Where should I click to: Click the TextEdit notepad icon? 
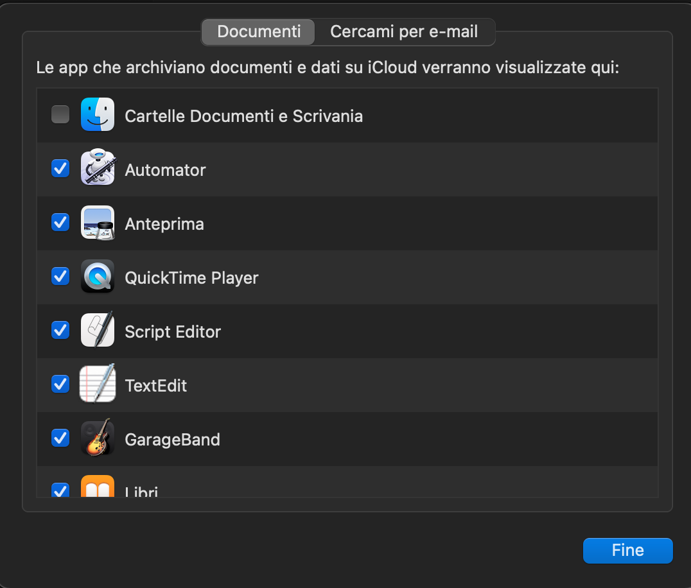point(98,383)
